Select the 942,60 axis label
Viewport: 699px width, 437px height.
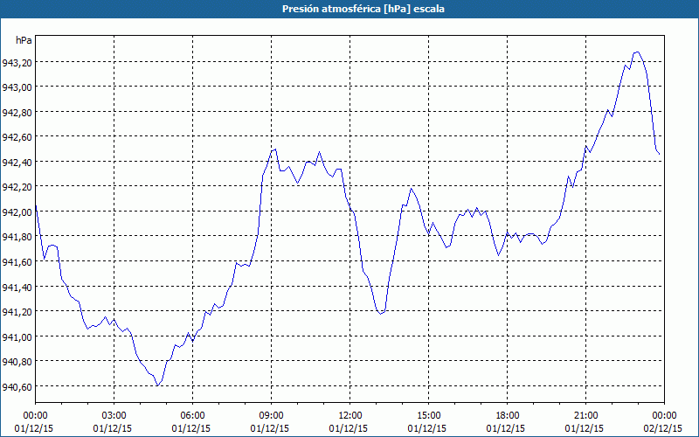point(17,138)
